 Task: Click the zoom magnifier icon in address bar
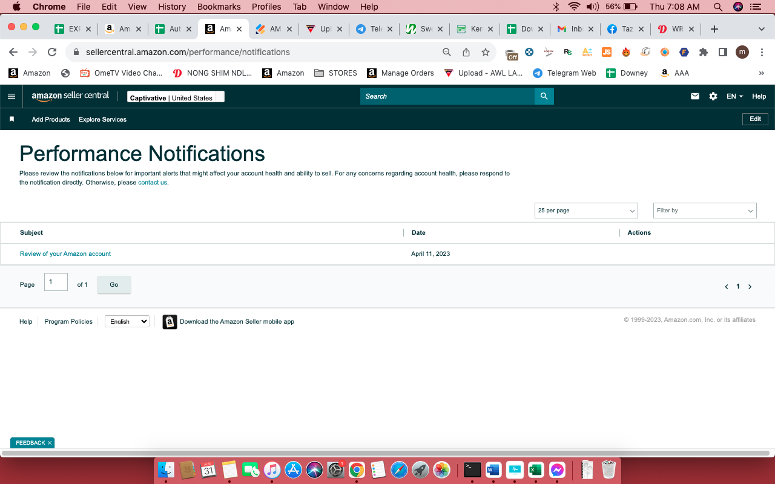pos(447,52)
